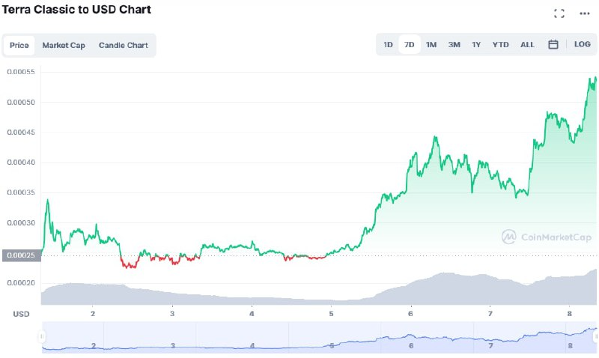Click the CoinMarketCap watermark logo
599x358 pixels.
click(547, 237)
